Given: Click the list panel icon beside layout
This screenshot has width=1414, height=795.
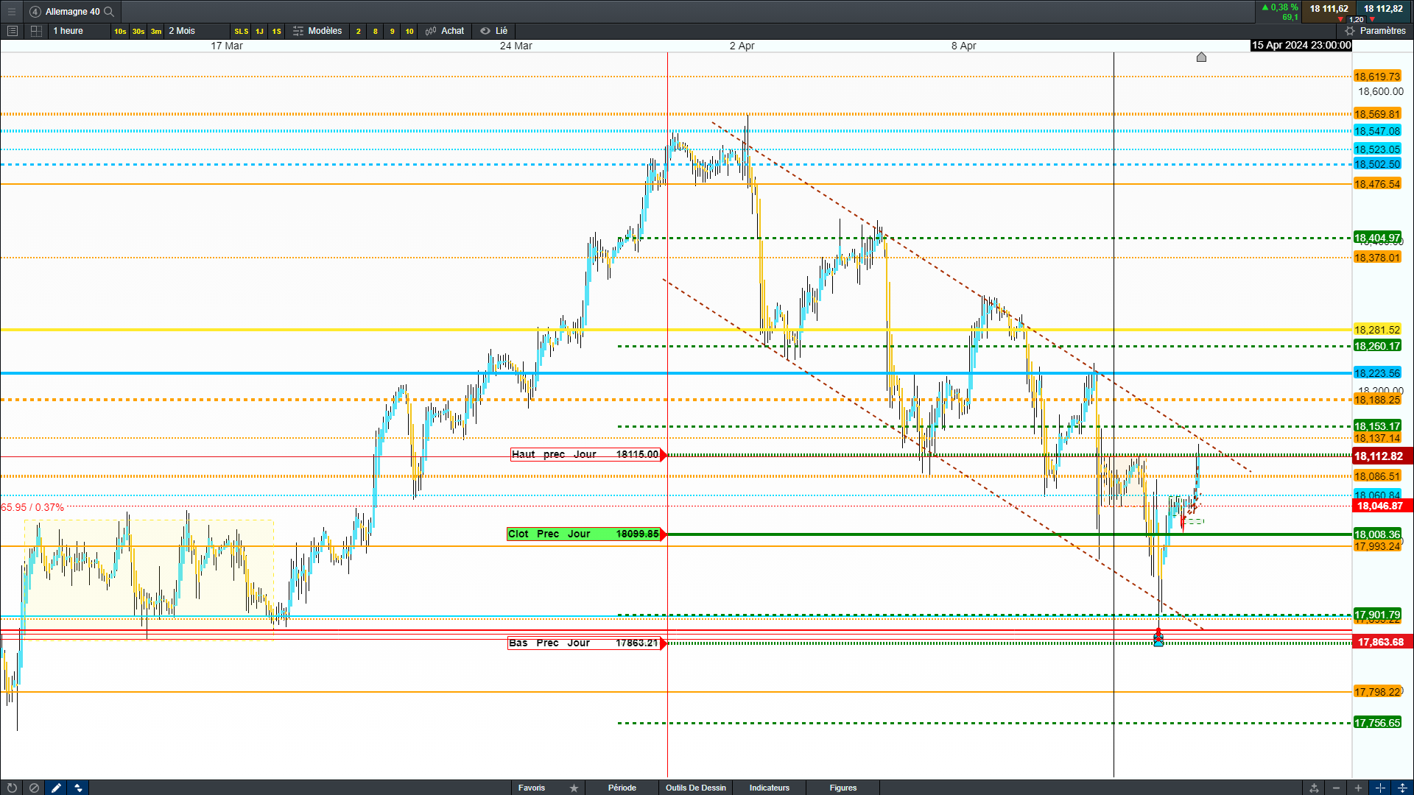Looking at the screenshot, I should coord(12,31).
